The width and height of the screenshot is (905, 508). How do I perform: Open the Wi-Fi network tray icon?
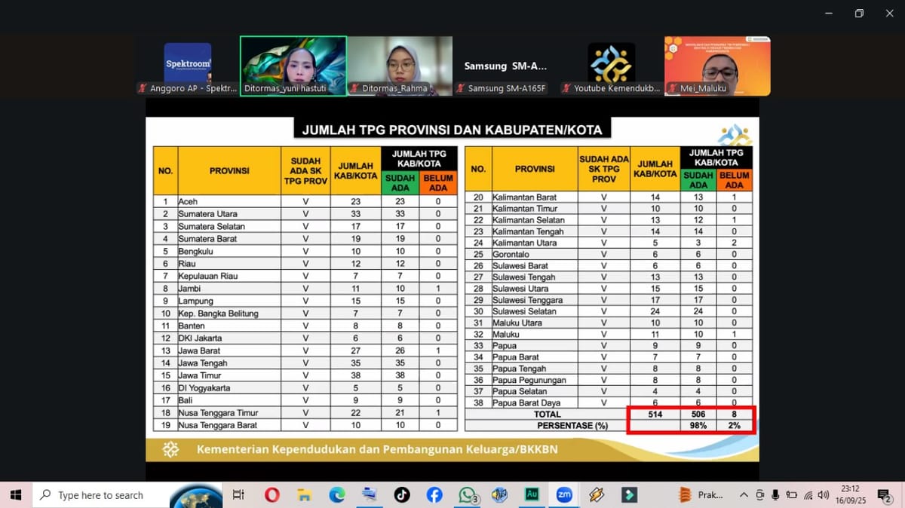[808, 495]
